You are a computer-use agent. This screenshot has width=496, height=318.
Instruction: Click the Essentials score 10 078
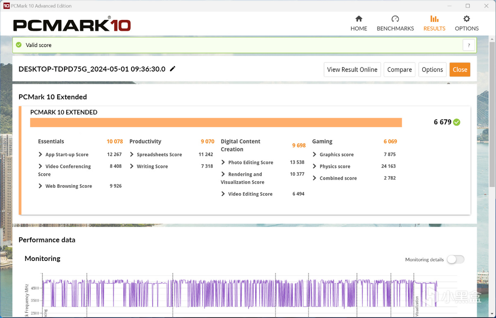pyautogui.click(x=115, y=141)
